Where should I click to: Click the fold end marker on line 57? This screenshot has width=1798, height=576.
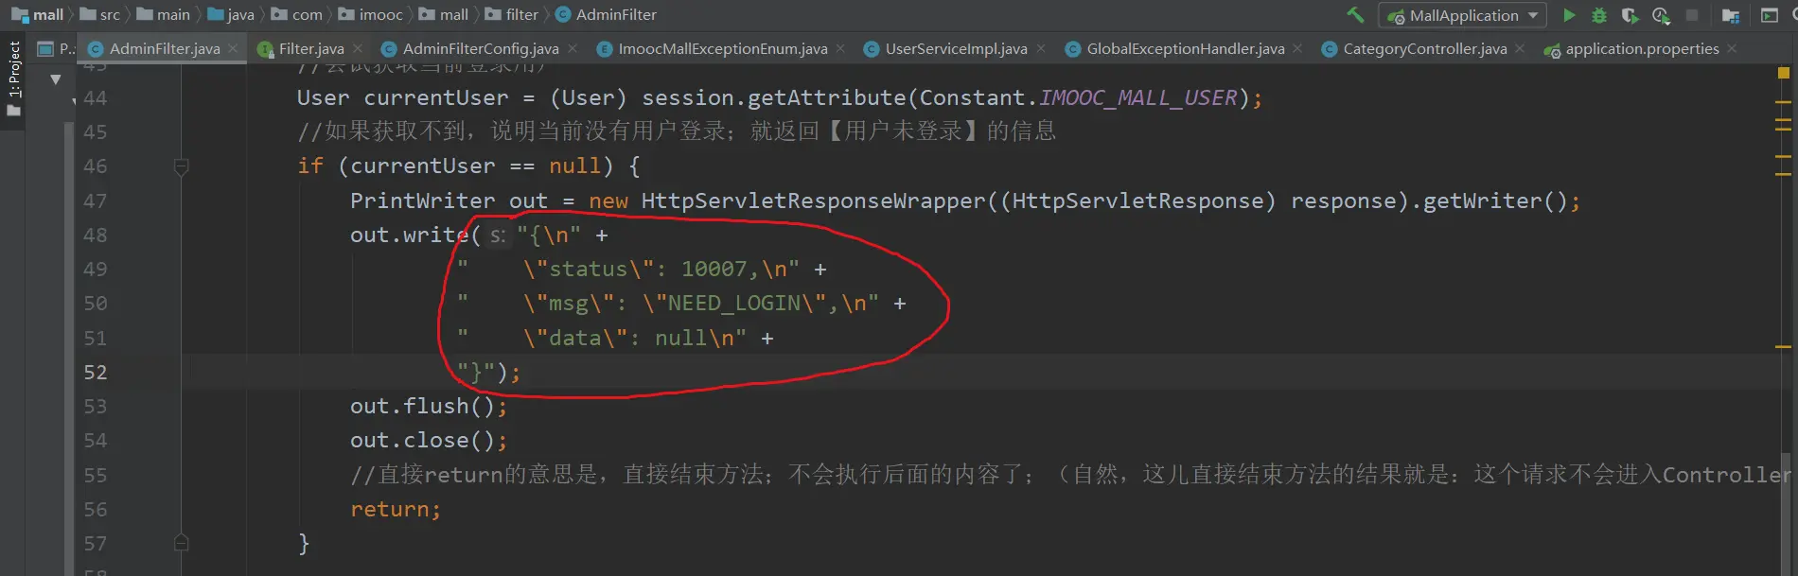click(x=182, y=542)
